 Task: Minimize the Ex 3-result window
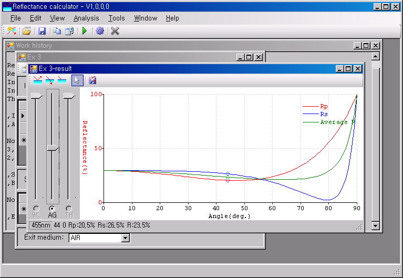click(340, 69)
